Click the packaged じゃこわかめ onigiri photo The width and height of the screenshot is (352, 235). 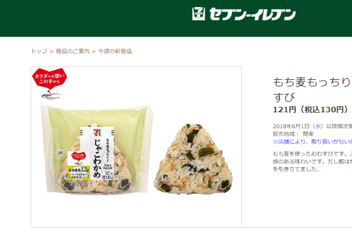pyautogui.click(x=97, y=149)
